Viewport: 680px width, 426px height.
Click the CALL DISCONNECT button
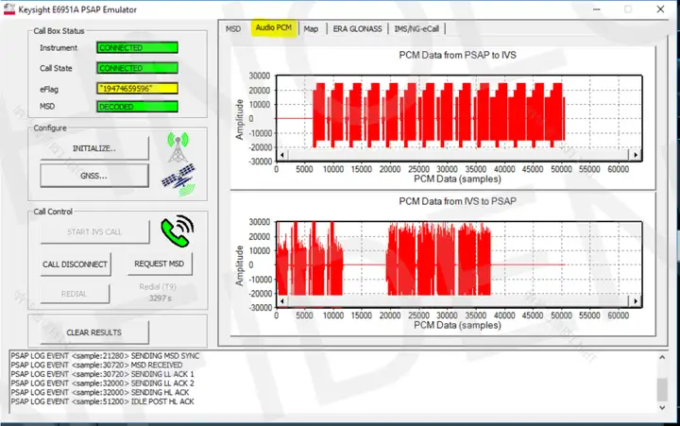[x=75, y=264]
